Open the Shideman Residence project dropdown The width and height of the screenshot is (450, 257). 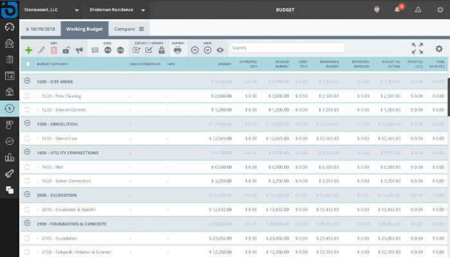(117, 10)
